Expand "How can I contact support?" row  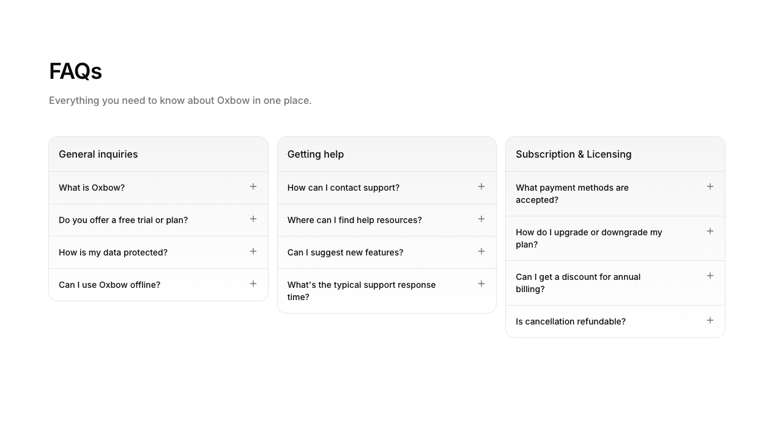[x=343, y=188]
